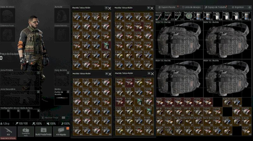The width and height of the screenshot is (253, 141).
Task: Select the 5.7x28 ammo stack with 87
Action: point(97,92)
